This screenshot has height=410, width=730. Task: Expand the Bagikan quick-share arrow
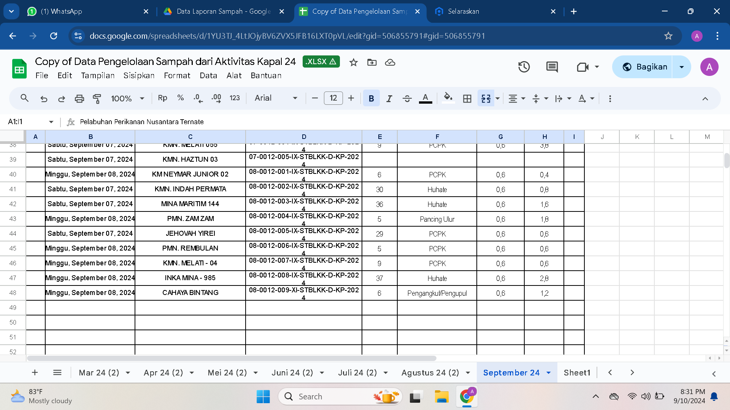pyautogui.click(x=682, y=67)
